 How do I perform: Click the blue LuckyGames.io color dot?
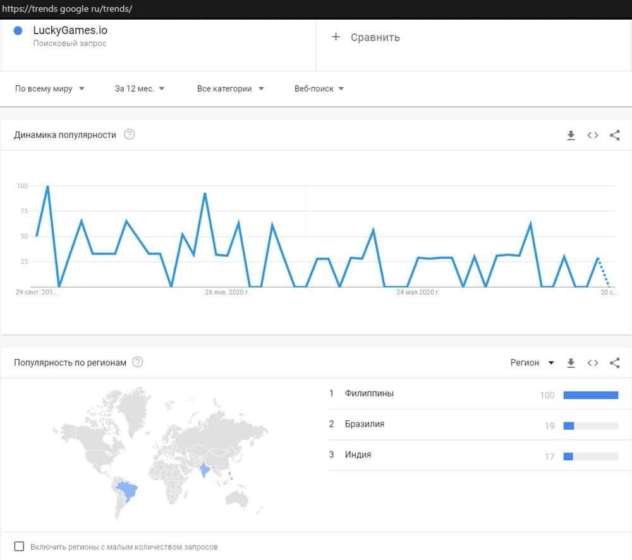(x=18, y=30)
